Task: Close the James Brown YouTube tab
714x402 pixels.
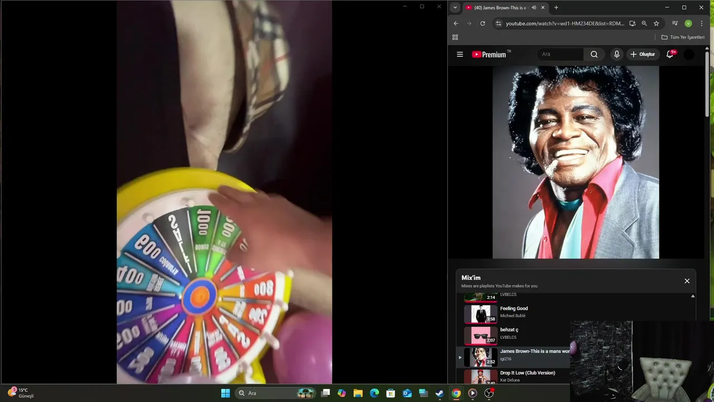Action: tap(543, 8)
